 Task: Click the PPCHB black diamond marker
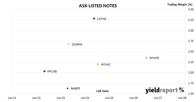[44, 71]
